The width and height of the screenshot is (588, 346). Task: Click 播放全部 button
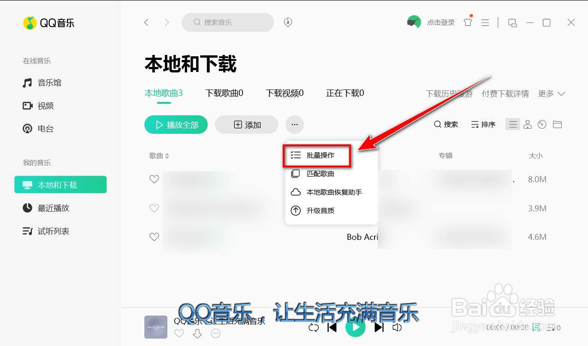pos(176,125)
